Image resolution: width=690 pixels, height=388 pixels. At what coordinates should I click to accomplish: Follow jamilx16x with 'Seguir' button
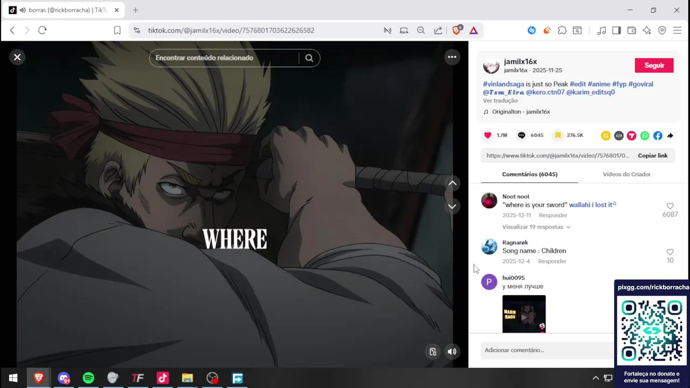tap(654, 65)
